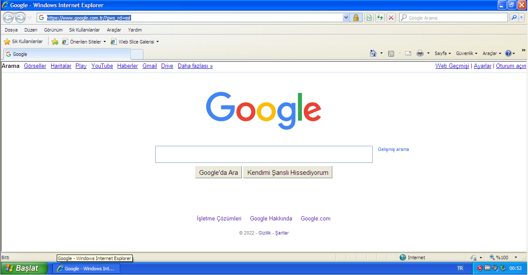Image resolution: width=528 pixels, height=275 pixels.
Task: Click the browser Back arrow button
Action: pyautogui.click(x=8, y=18)
